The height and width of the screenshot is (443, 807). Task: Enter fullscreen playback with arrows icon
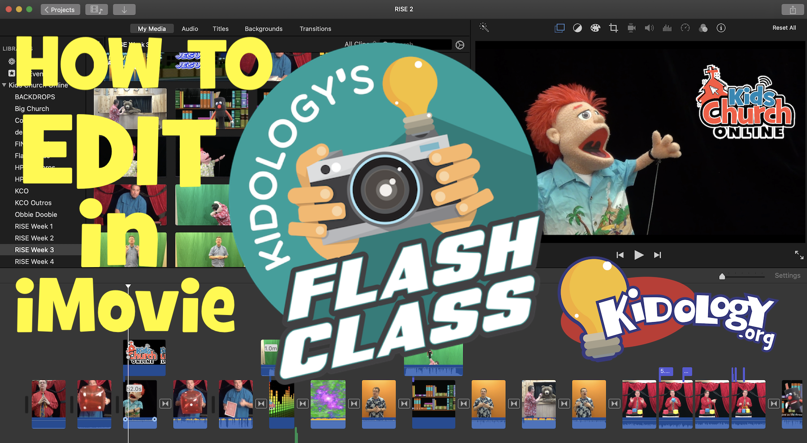[799, 255]
